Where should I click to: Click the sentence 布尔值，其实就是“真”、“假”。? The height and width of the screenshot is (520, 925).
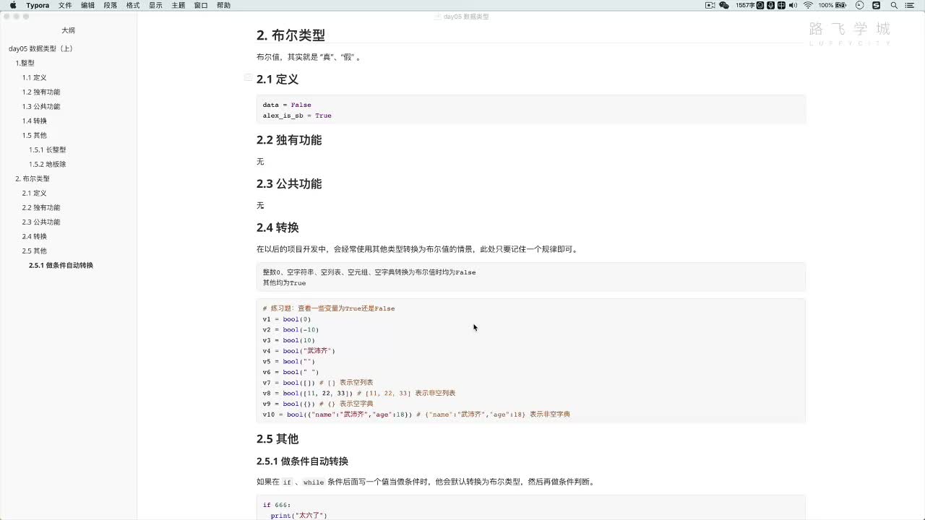309,57
